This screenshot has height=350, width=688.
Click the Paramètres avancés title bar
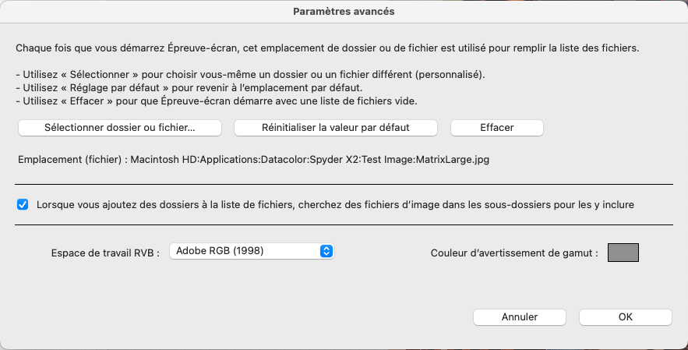click(344, 12)
